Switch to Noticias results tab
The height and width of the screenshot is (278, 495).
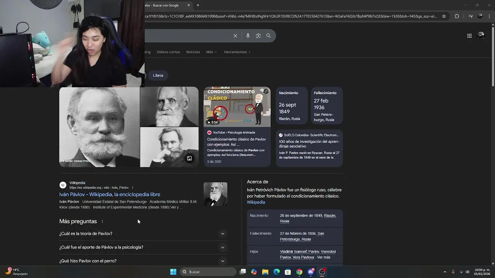click(193, 52)
